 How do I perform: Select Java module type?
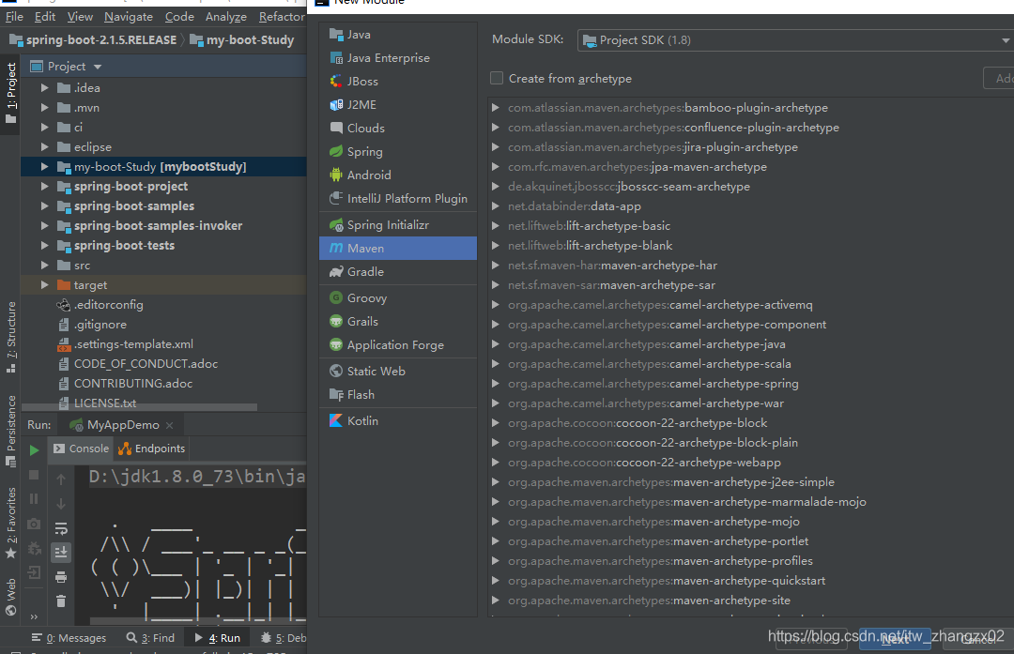398,35
